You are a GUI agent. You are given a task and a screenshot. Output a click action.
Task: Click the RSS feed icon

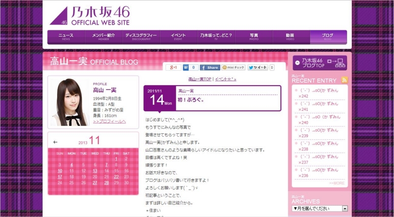344,80
